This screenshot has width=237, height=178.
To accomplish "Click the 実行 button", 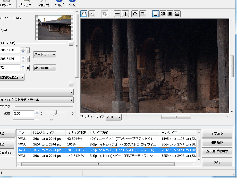I will (x=217, y=163).
